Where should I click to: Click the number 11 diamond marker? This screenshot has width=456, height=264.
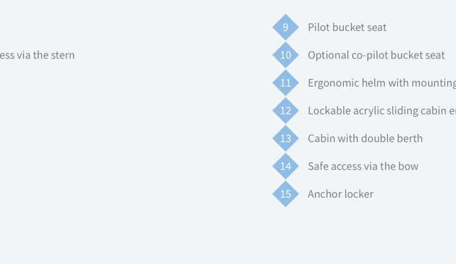286,83
